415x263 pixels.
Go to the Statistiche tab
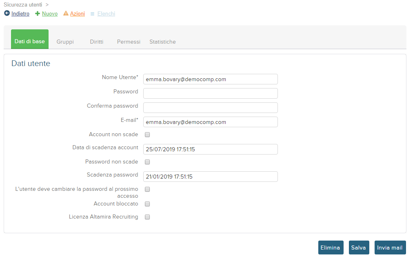pyautogui.click(x=162, y=42)
